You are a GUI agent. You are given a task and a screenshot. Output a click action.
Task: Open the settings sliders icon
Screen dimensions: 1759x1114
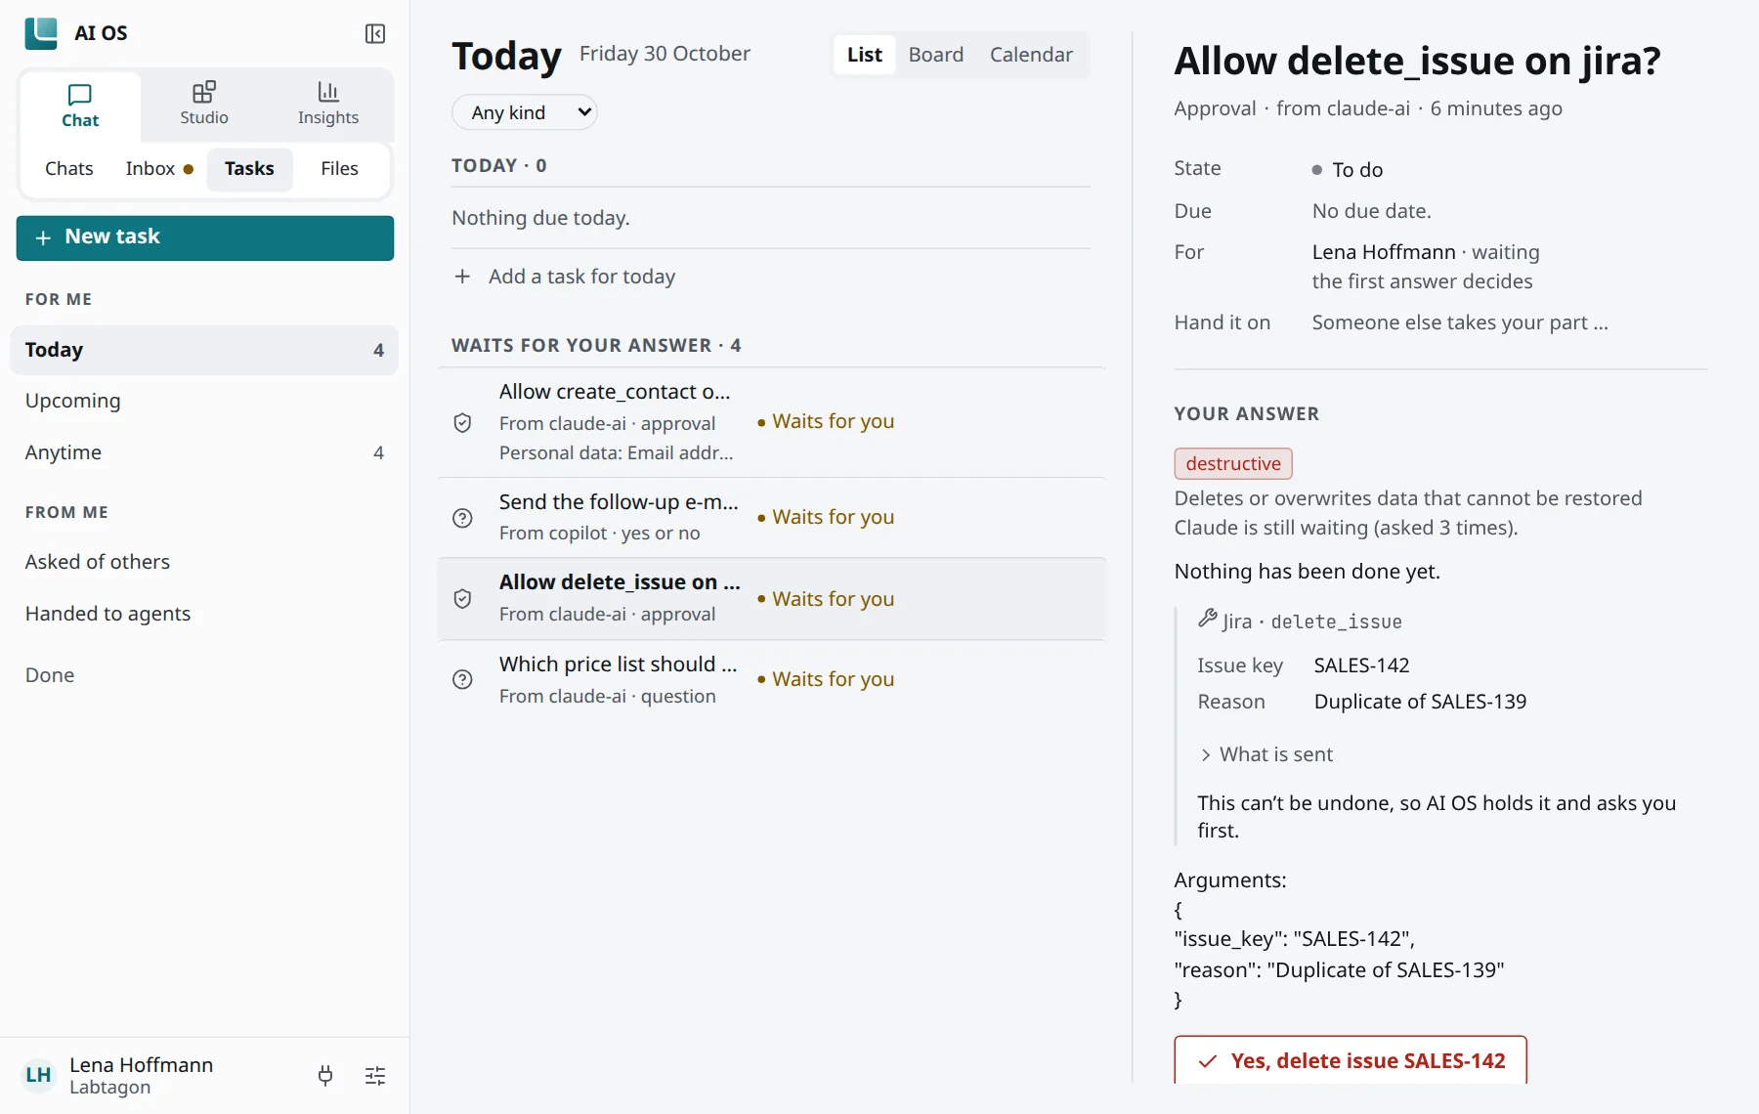375,1076
